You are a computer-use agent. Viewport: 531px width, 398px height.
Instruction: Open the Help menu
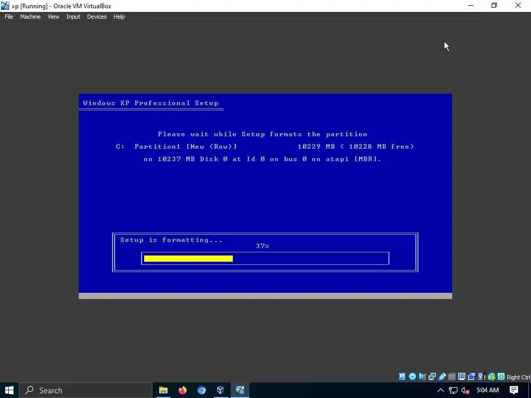119,17
